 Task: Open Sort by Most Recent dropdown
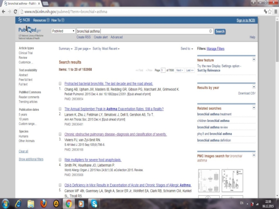click(x=106, y=48)
